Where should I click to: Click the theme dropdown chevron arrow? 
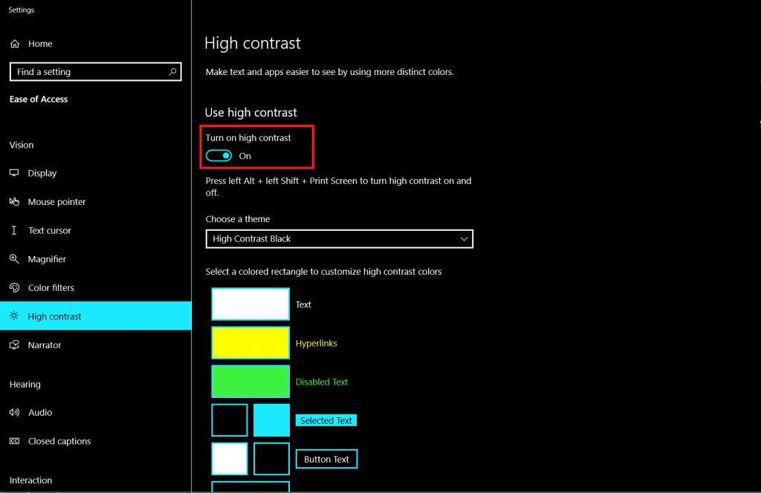tap(464, 238)
